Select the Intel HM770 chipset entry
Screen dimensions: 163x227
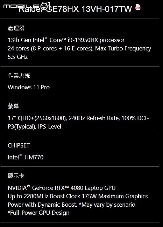click(26, 157)
